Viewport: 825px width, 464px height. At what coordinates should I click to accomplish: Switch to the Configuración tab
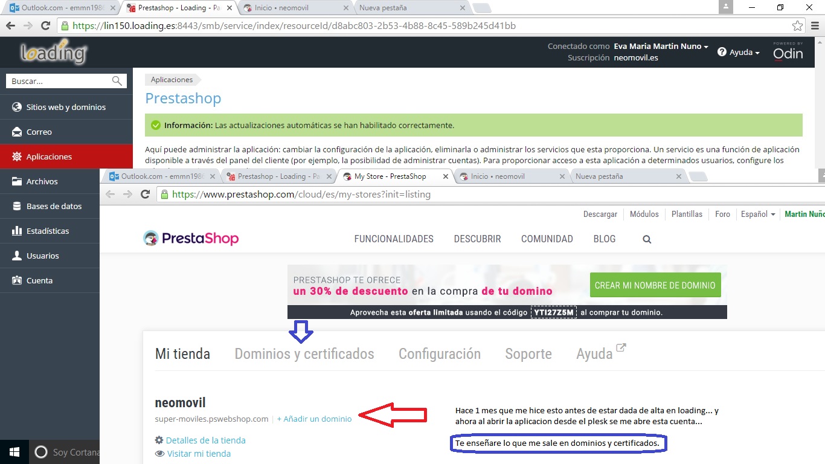coord(440,354)
